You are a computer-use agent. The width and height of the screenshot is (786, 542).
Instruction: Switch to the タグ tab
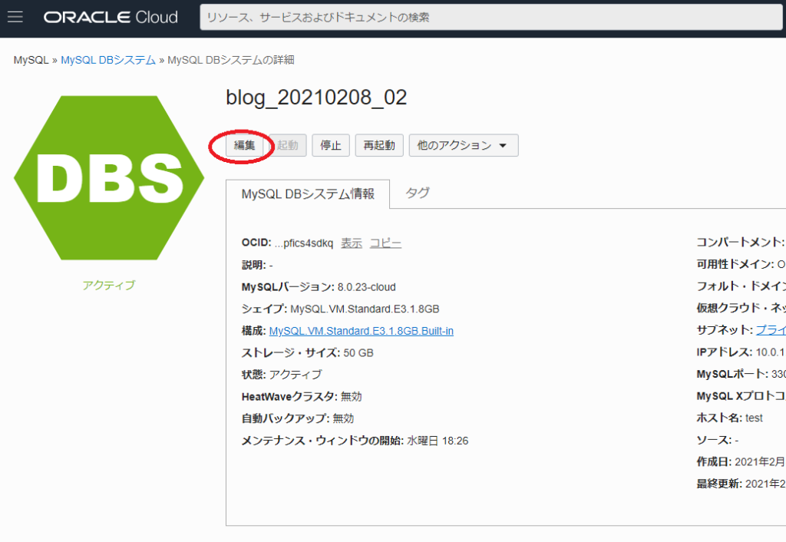[417, 193]
